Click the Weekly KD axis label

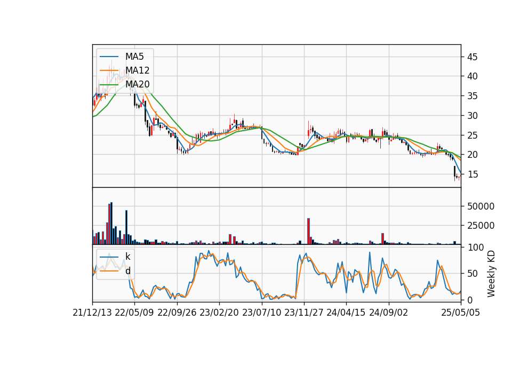491,274
